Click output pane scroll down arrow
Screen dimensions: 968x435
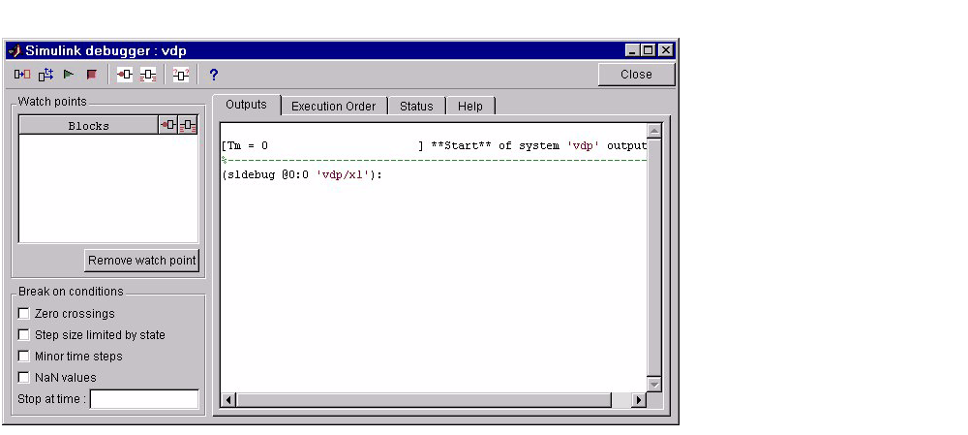653,385
